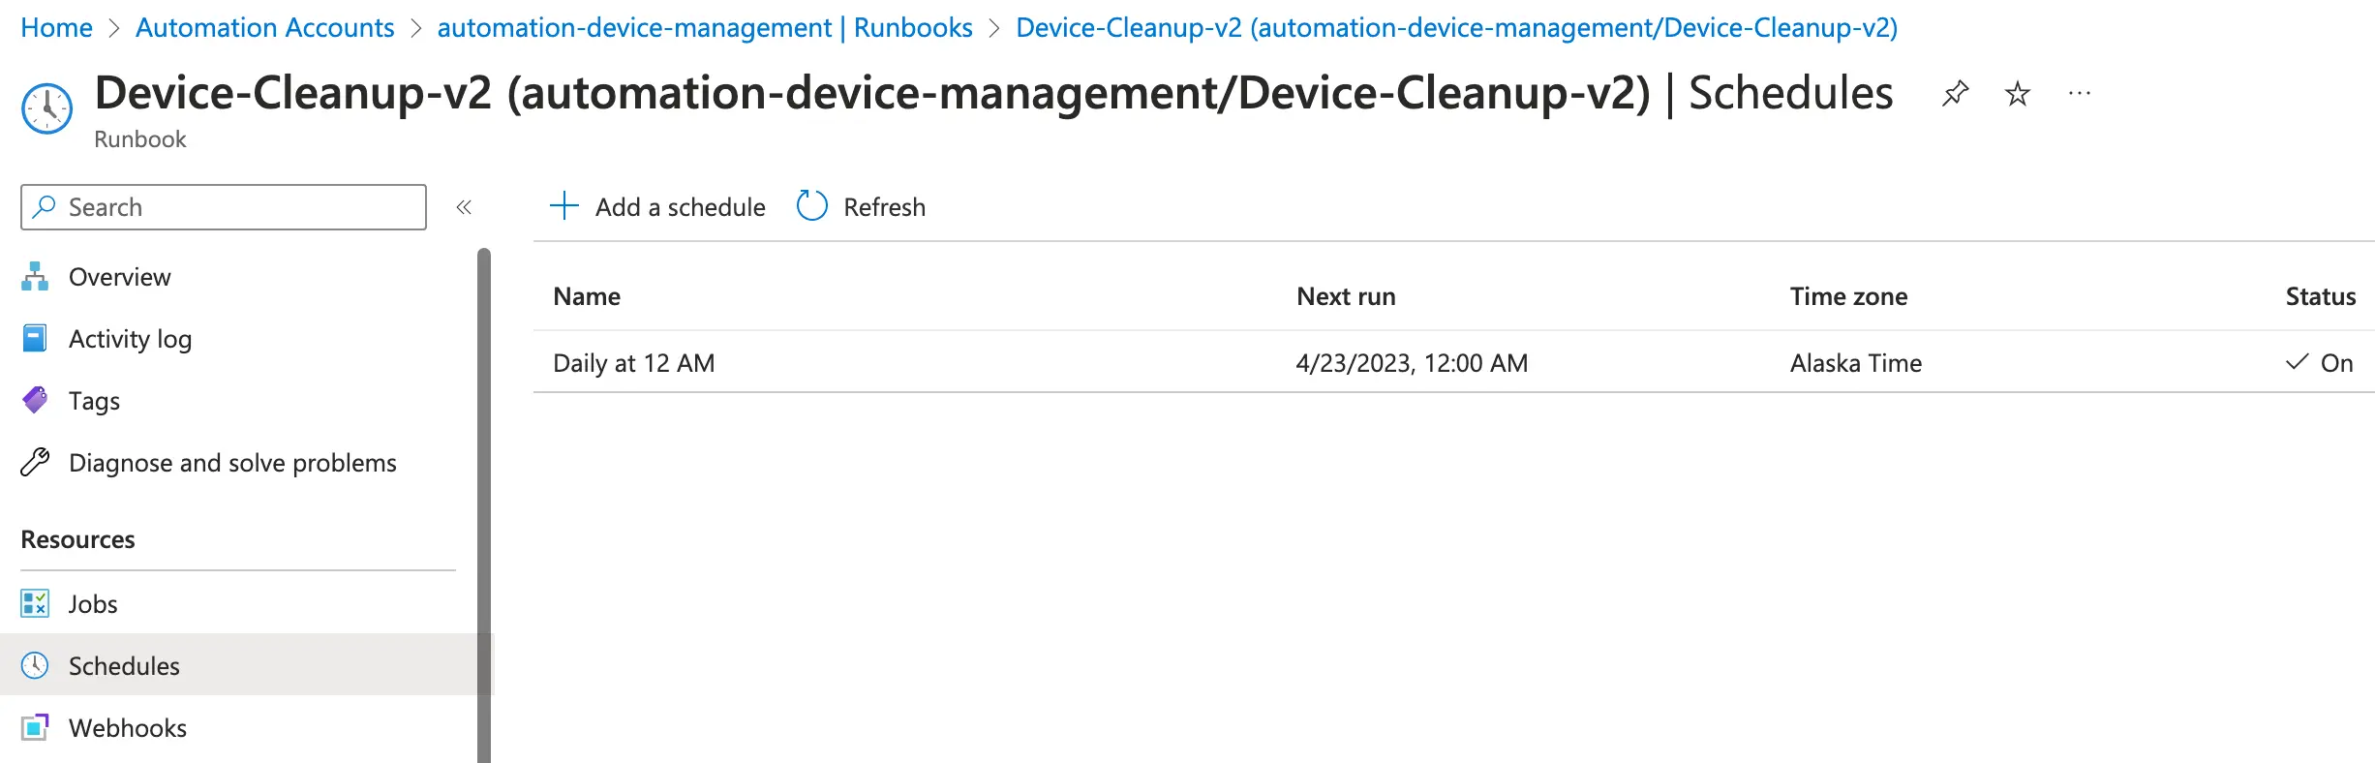Open Activity log in the sidebar
Viewport: 2375px width, 763px height.
[x=130, y=339]
